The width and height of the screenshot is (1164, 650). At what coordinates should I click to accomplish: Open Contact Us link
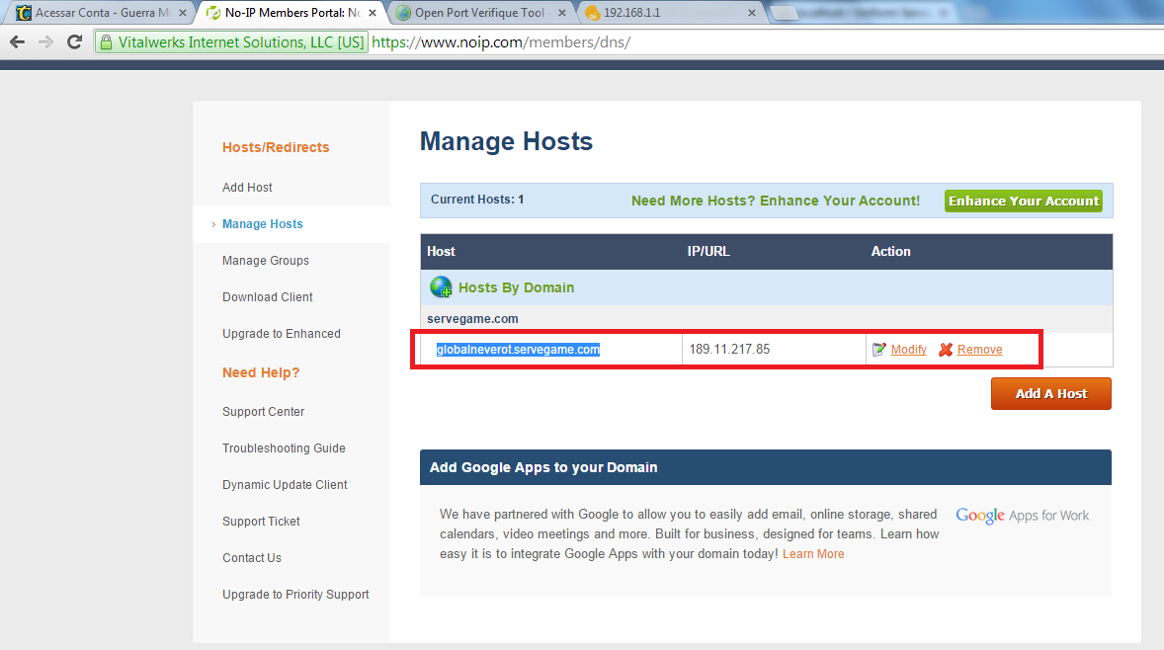click(252, 558)
